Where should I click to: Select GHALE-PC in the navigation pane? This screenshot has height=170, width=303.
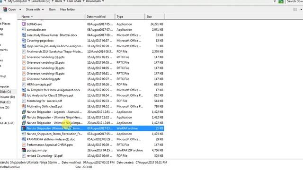pos(7,123)
